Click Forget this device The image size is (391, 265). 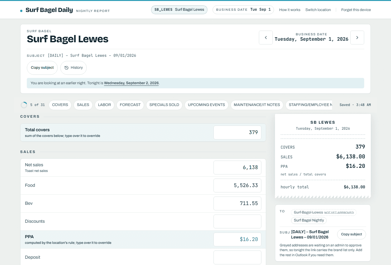[x=356, y=10]
